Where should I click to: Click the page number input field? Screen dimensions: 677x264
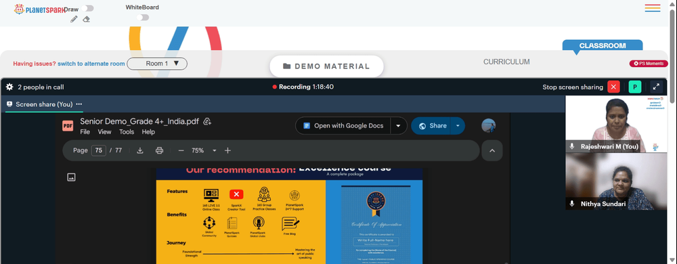point(98,150)
